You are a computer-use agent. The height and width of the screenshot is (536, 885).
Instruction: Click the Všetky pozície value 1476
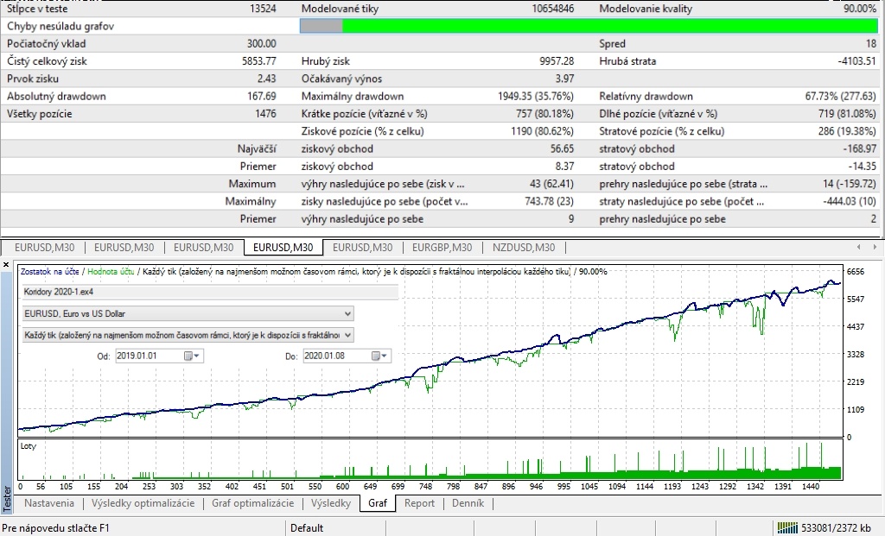point(266,113)
